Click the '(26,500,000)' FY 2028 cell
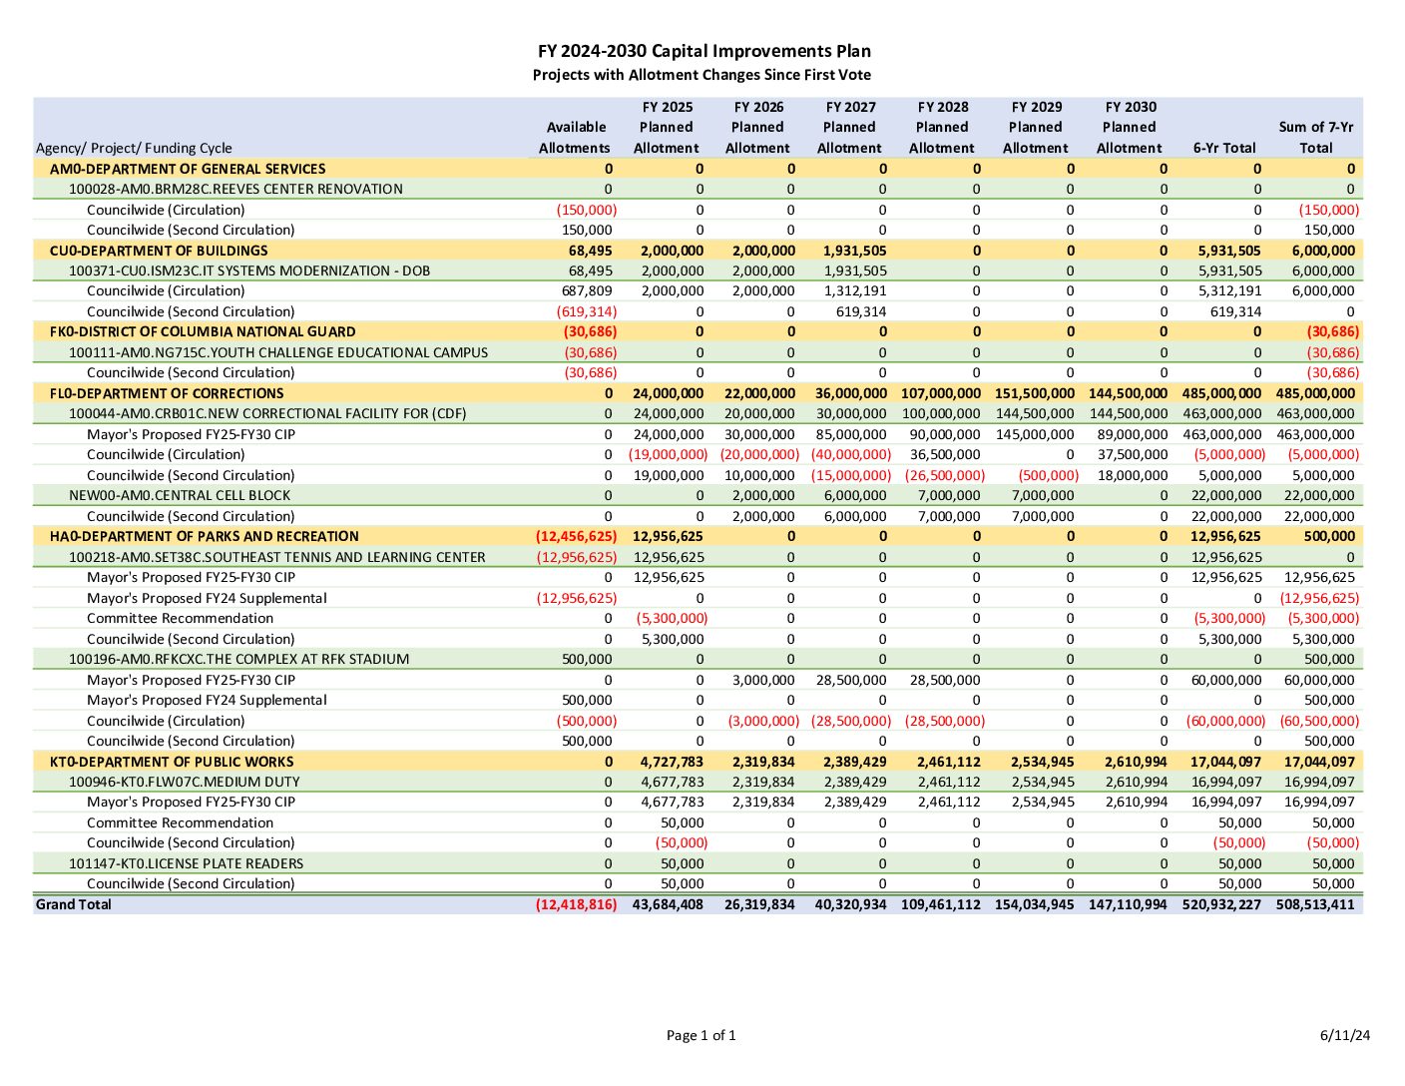 click(x=945, y=475)
